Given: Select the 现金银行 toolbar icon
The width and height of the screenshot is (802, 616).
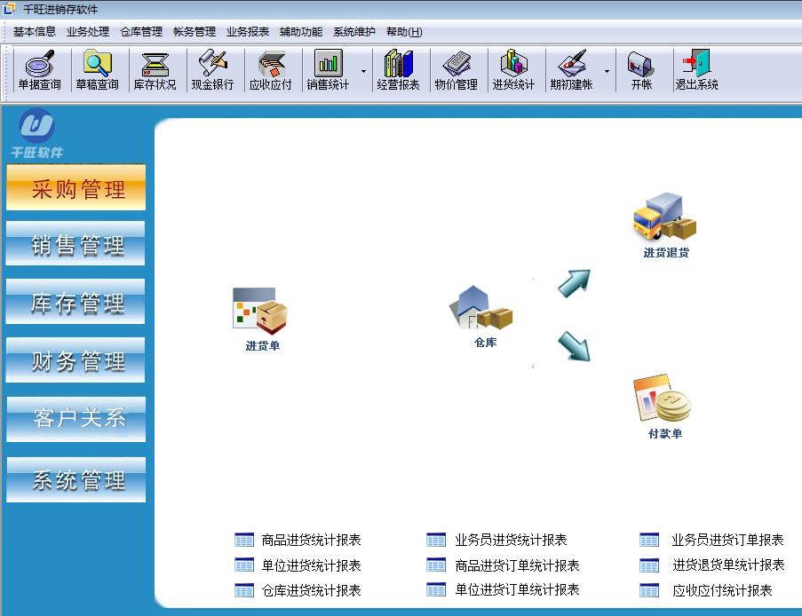Looking at the screenshot, I should 212,70.
